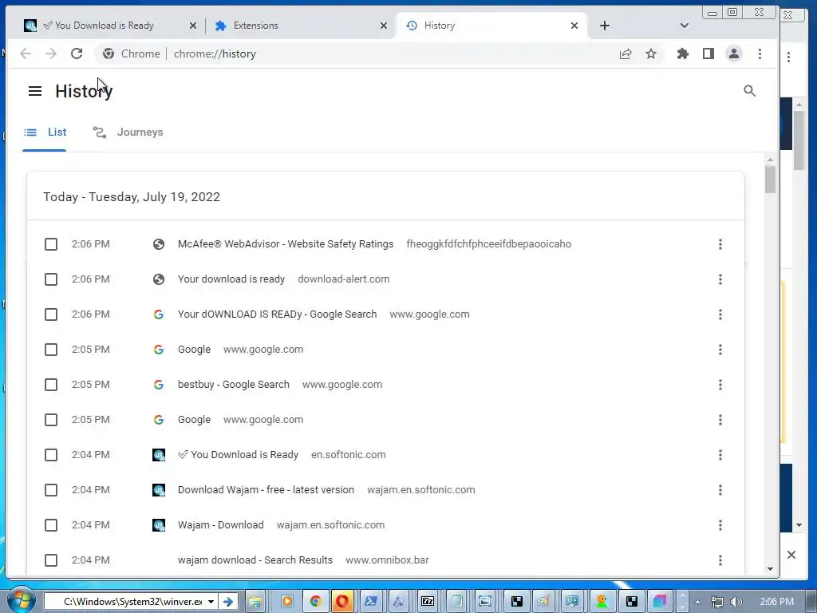
Task: Open Opera browser from the taskbar
Action: (342, 602)
